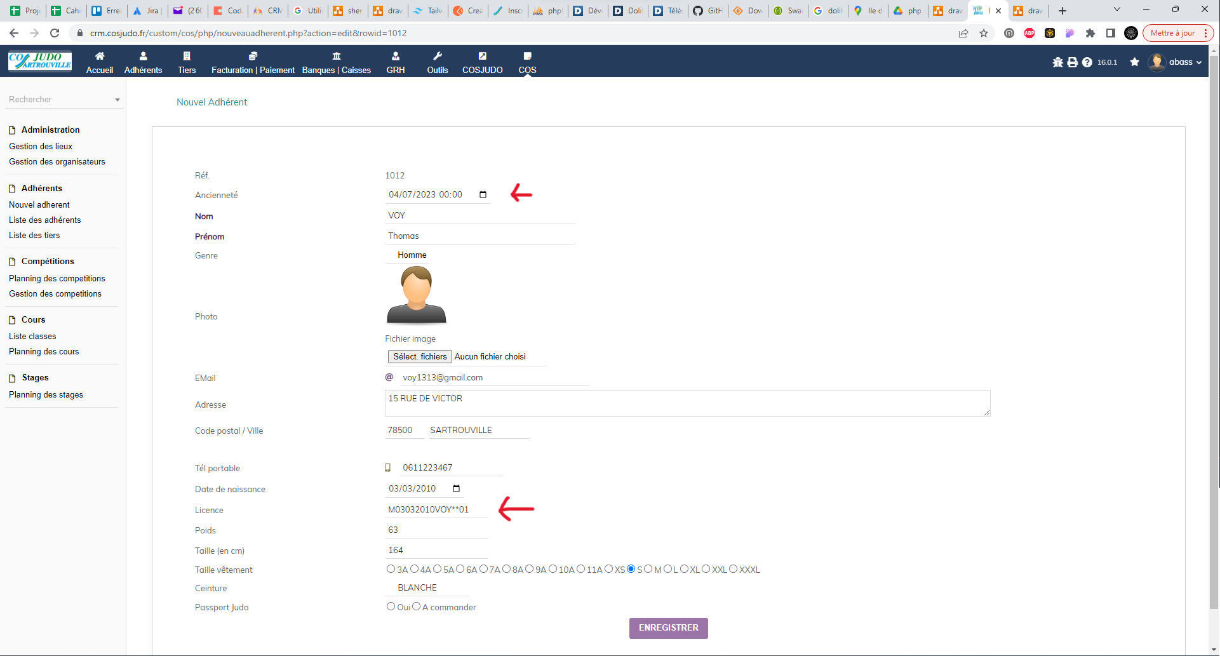The width and height of the screenshot is (1220, 656).
Task: Open the Accueil home icon
Action: pyautogui.click(x=100, y=56)
